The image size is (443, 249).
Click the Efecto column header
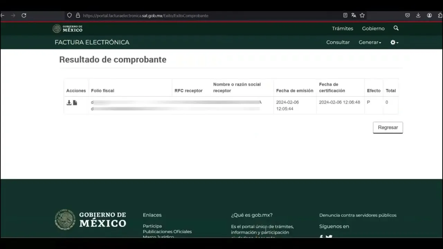pyautogui.click(x=373, y=91)
